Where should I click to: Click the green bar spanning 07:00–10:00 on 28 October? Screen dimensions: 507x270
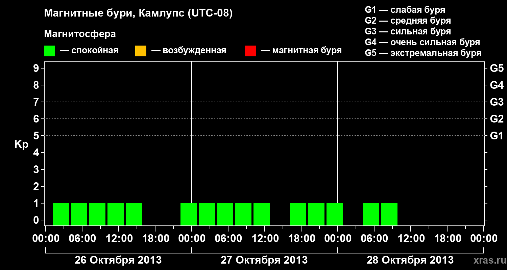coord(389,214)
